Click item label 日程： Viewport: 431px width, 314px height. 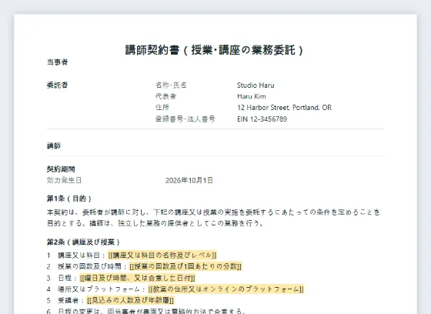click(68, 278)
